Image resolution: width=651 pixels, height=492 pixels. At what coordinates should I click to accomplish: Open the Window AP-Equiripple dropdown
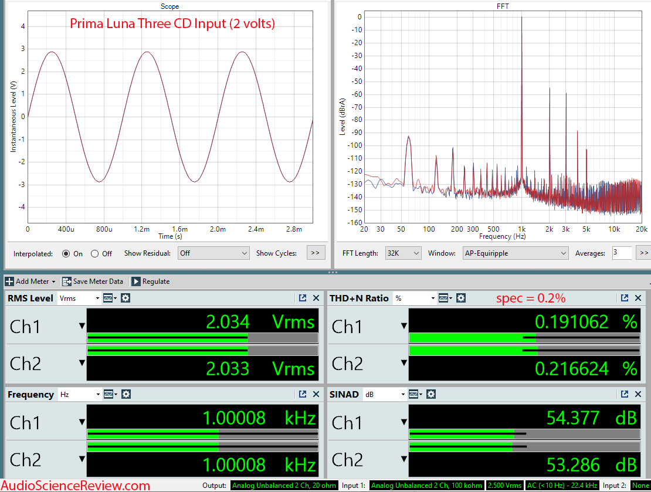[516, 253]
